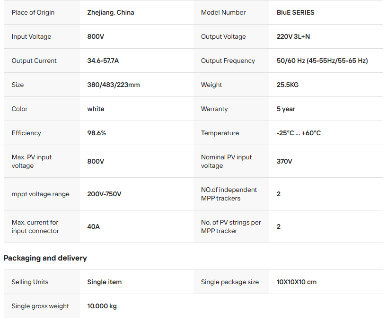Select the size value '380/483/223mm'
The width and height of the screenshot is (387, 322).
[114, 85]
